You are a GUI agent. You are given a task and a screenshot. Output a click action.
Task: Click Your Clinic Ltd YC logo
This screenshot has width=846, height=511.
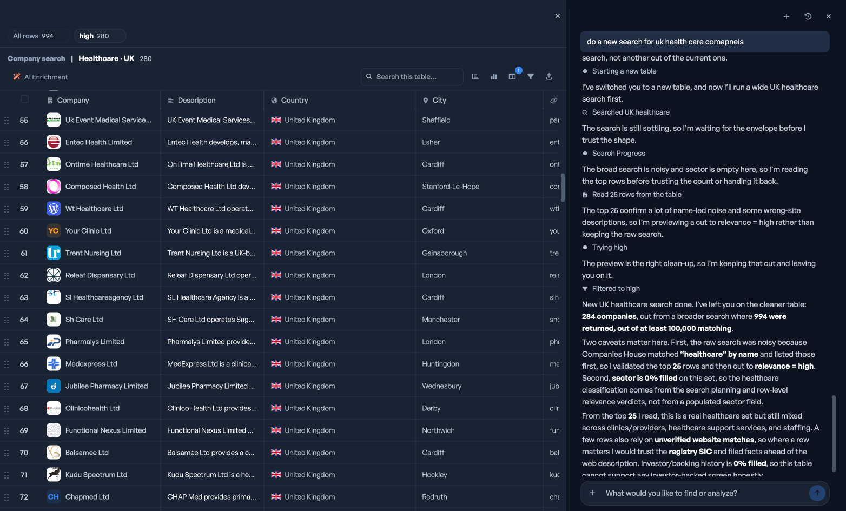[54, 231]
